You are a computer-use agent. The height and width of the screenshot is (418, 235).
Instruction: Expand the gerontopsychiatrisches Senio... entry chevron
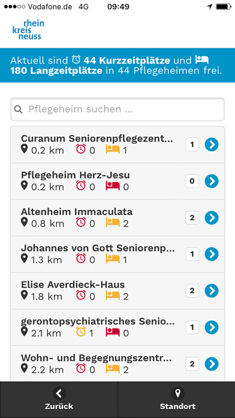pyautogui.click(x=212, y=327)
